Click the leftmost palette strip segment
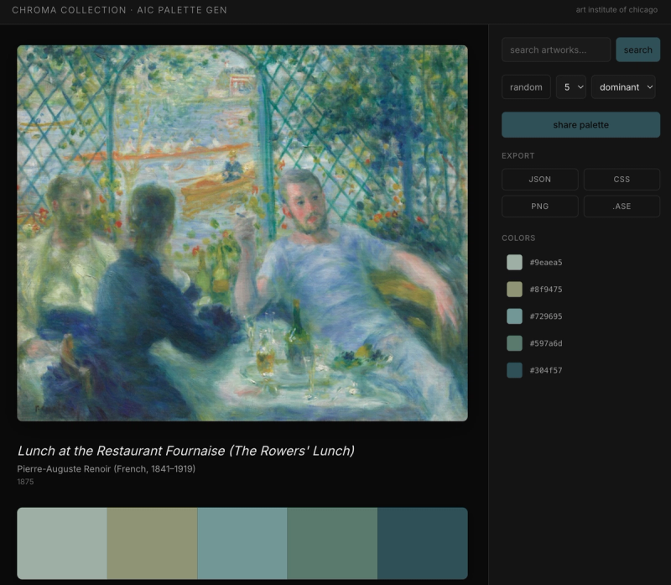This screenshot has height=585, width=671. point(60,544)
